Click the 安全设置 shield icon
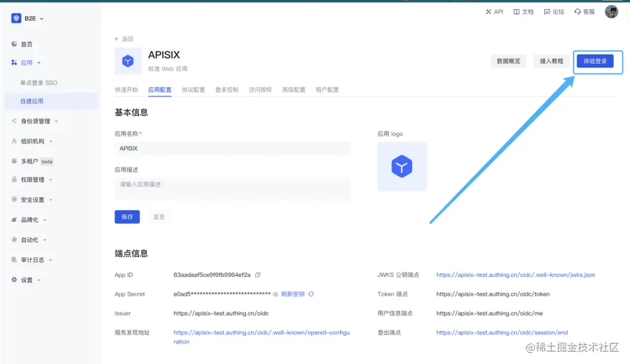630x364 pixels. (14, 199)
